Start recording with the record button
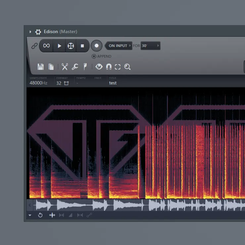This screenshot has width=245, height=245. pos(97,46)
